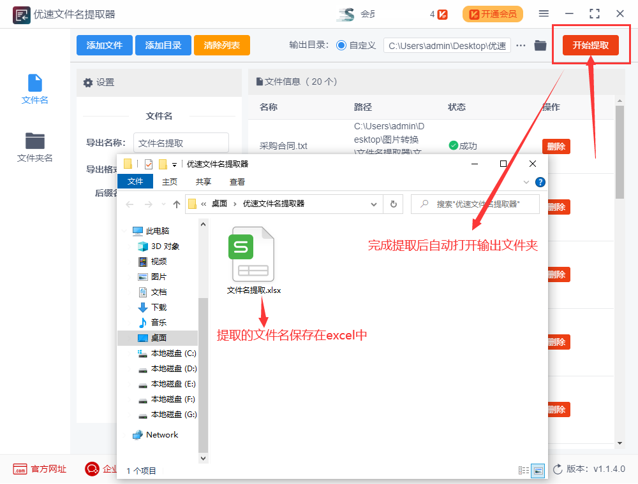Open Explorer help with the question mark icon

tap(540, 181)
